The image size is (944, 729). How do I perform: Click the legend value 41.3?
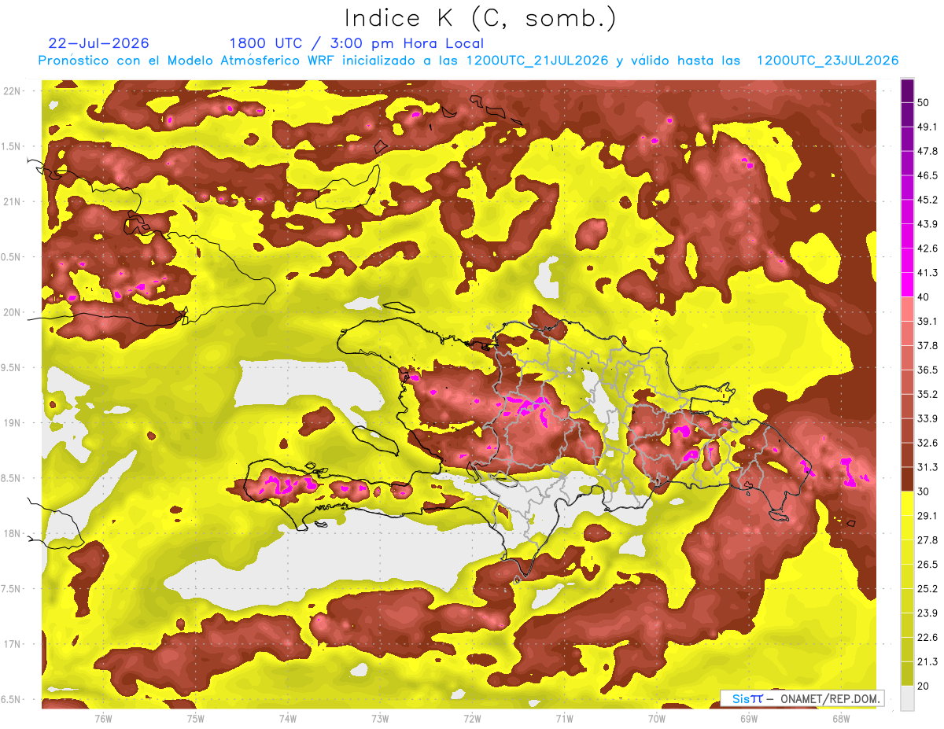[x=927, y=273]
